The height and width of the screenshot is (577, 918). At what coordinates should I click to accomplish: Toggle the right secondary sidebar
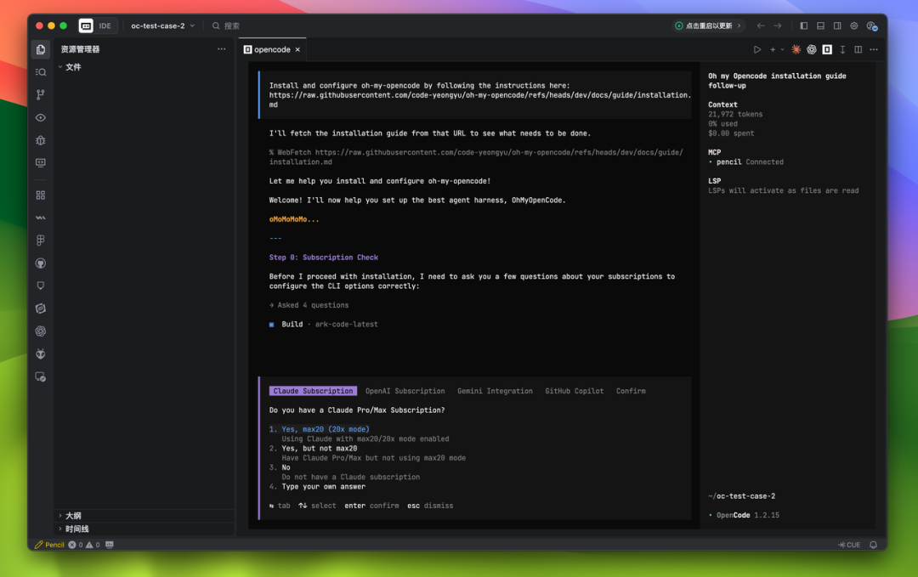click(837, 25)
